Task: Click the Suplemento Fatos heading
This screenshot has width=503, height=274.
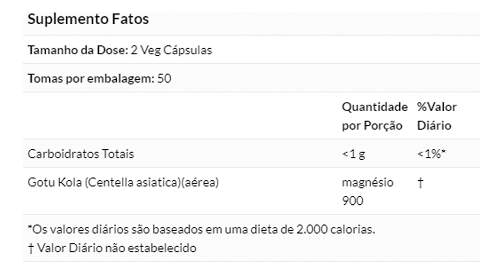Action: point(88,20)
